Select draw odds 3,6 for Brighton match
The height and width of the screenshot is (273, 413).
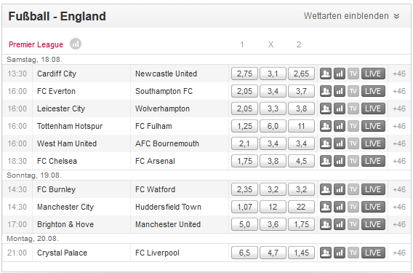click(273, 224)
